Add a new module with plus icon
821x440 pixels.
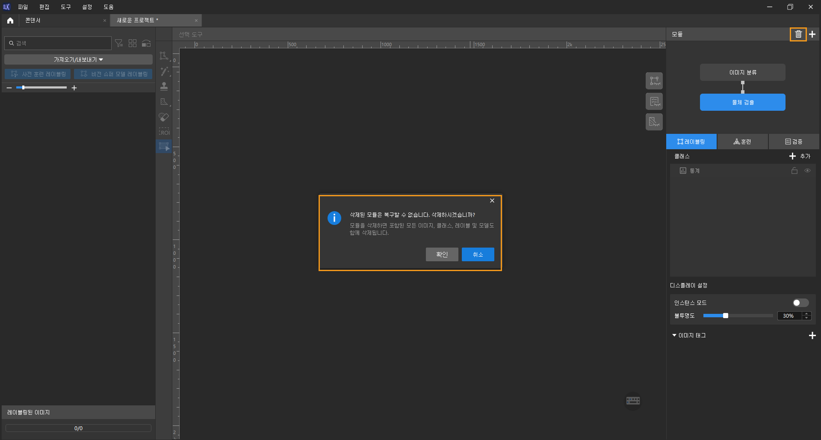[x=812, y=34]
